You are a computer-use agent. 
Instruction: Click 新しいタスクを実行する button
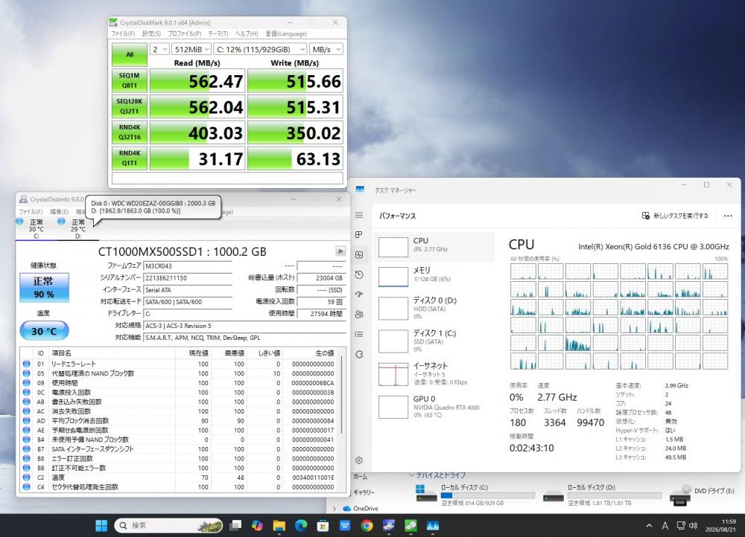675,216
